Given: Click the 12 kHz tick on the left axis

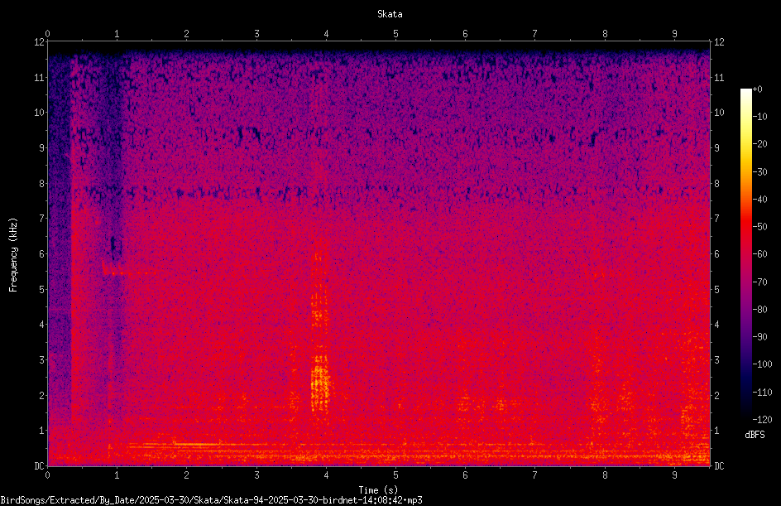Looking at the screenshot, I should (x=40, y=42).
